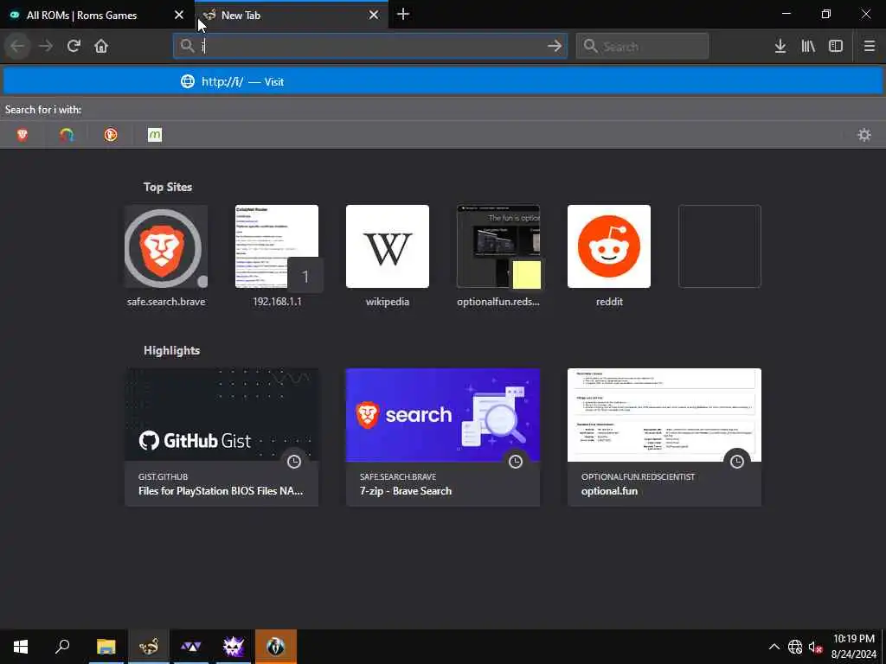Screen dimensions: 886x664
Task: Click the go arrow in address bar
Action: [555, 47]
